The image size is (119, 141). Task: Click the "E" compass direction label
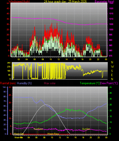click(112, 75)
